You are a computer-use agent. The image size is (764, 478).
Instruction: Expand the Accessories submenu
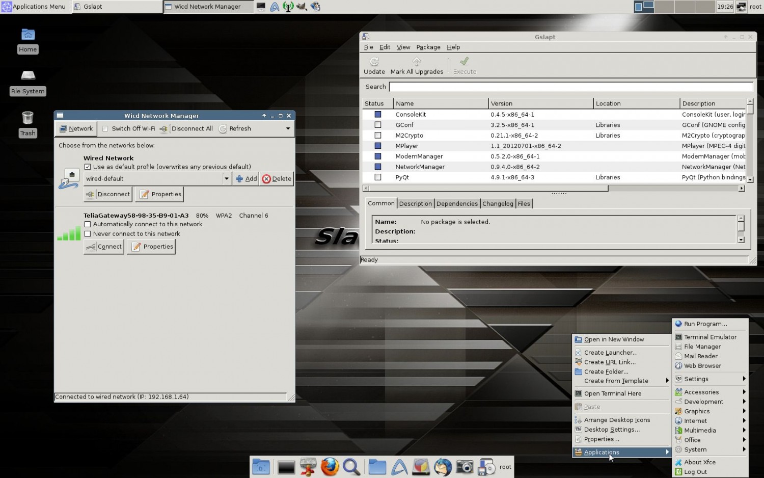click(x=711, y=392)
